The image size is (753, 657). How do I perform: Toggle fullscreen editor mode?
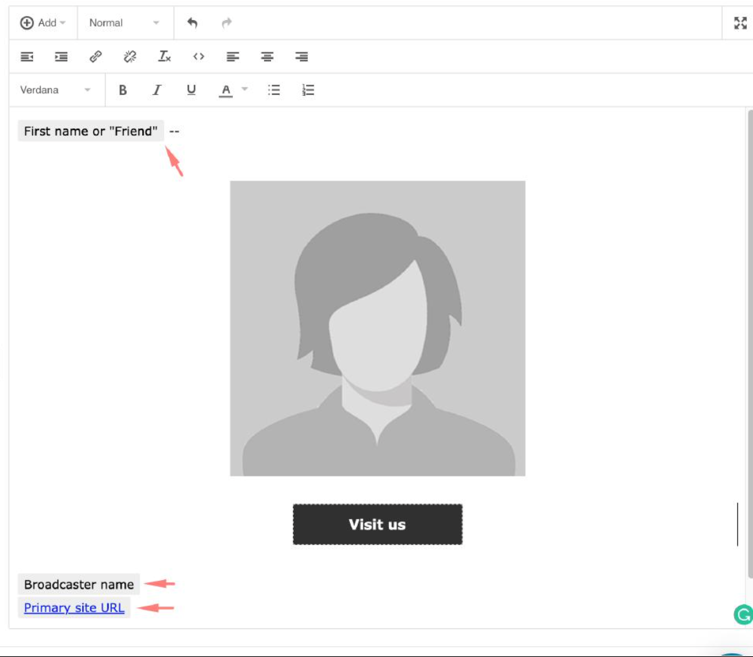pyautogui.click(x=740, y=23)
